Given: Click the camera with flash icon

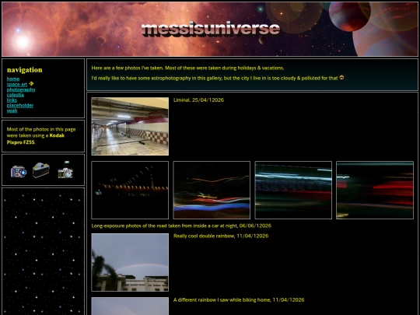Looking at the screenshot, I should 65,170.
